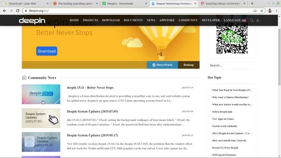Open the NEWS menu item
This screenshot has height=158, width=281.
151,20
